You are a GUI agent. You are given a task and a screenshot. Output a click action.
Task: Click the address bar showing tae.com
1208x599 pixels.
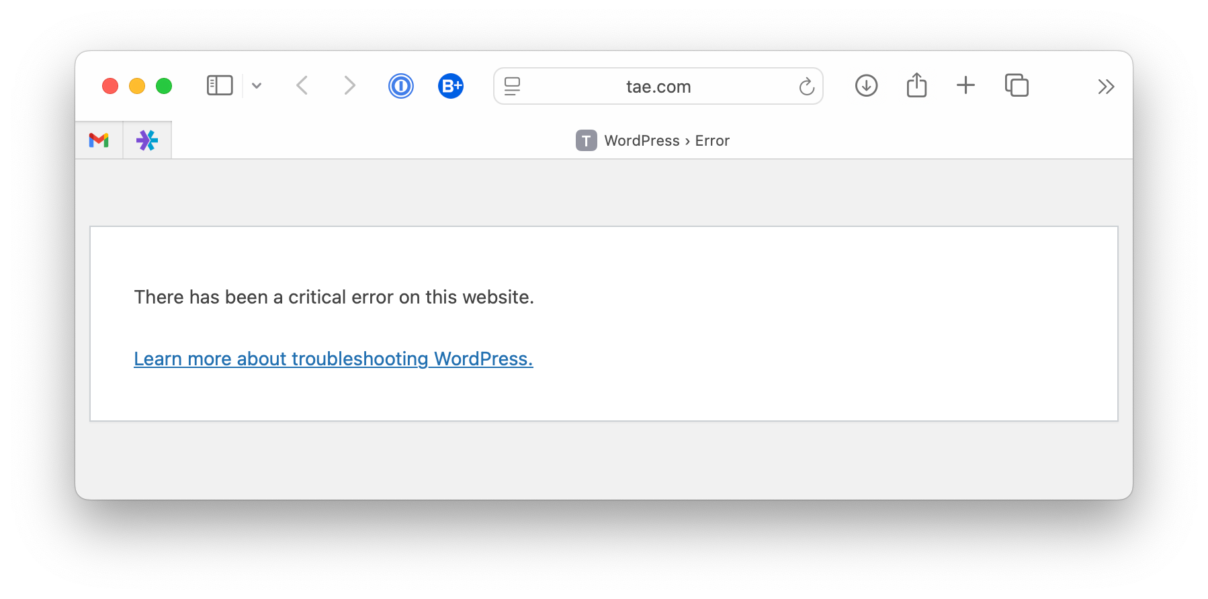tap(657, 86)
